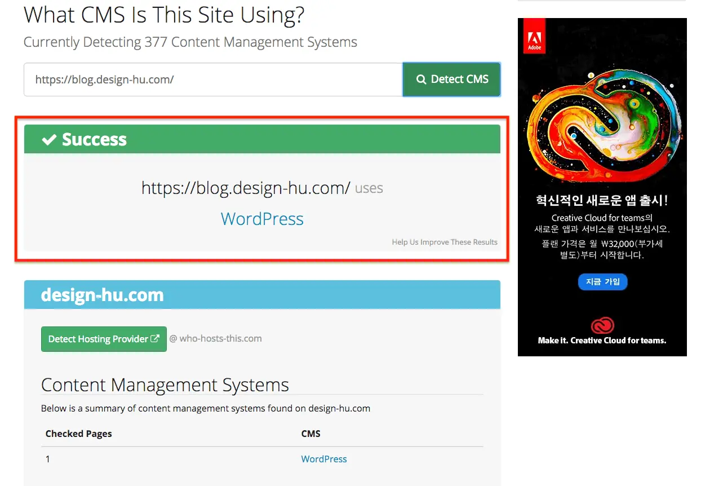Click '혁신적인 새로운 앱 출시!' ad headline
Image resolution: width=701 pixels, height=486 pixels.
602,201
